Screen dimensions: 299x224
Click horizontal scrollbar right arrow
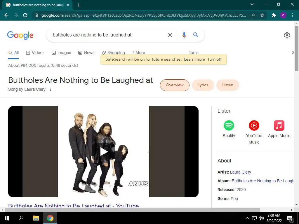[x=292, y=210]
